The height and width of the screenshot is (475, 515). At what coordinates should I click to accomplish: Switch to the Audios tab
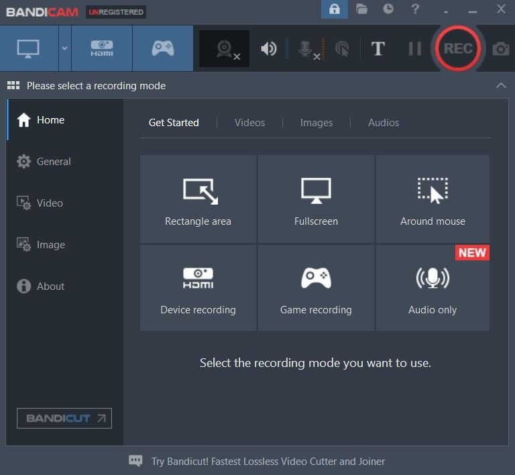point(384,123)
